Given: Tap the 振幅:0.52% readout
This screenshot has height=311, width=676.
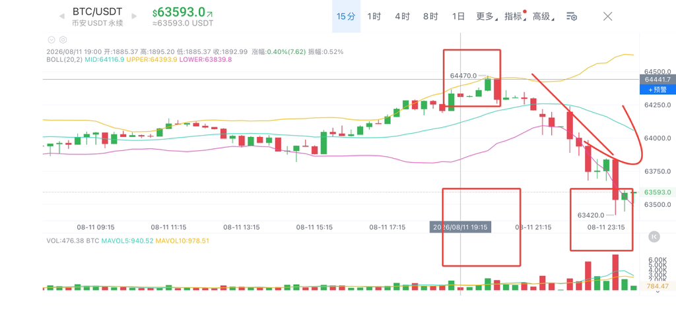Looking at the screenshot, I should pos(326,51).
